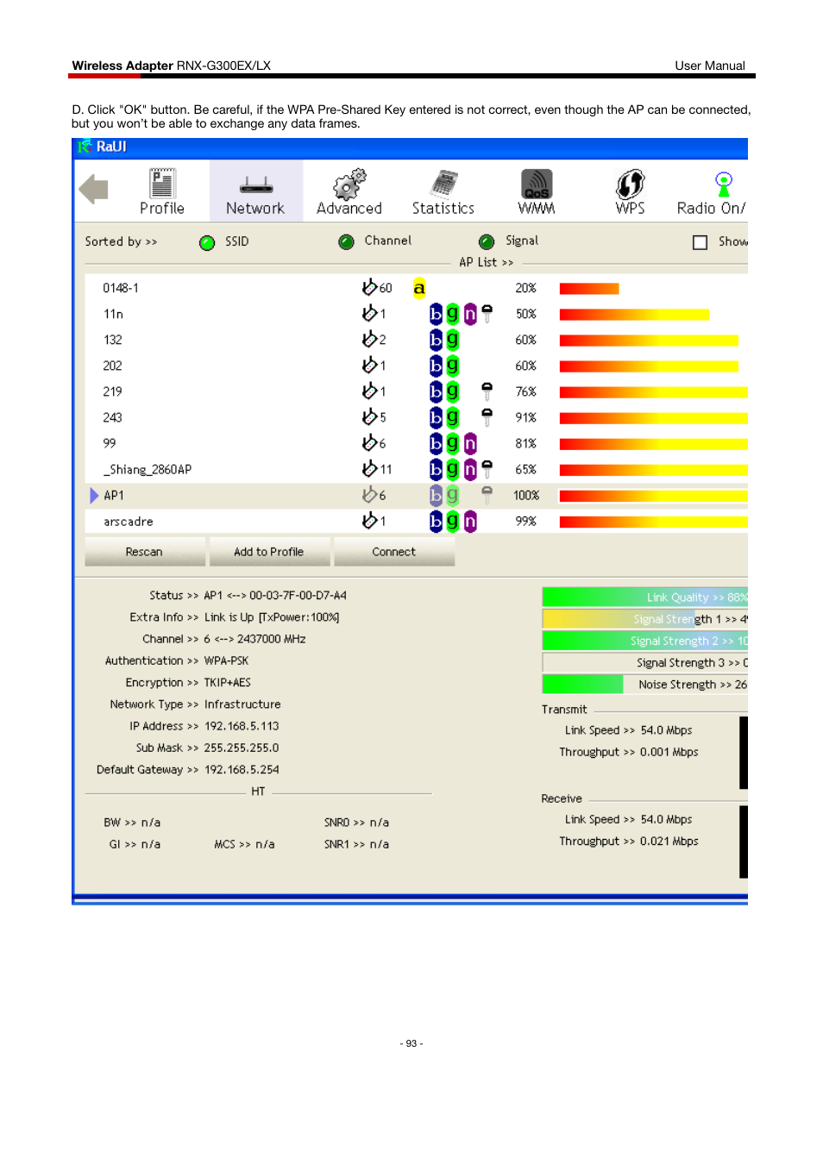The width and height of the screenshot is (823, 1164).
Task: Click the channel 11 icon for _Shiang_2860AP
Action: (x=370, y=468)
